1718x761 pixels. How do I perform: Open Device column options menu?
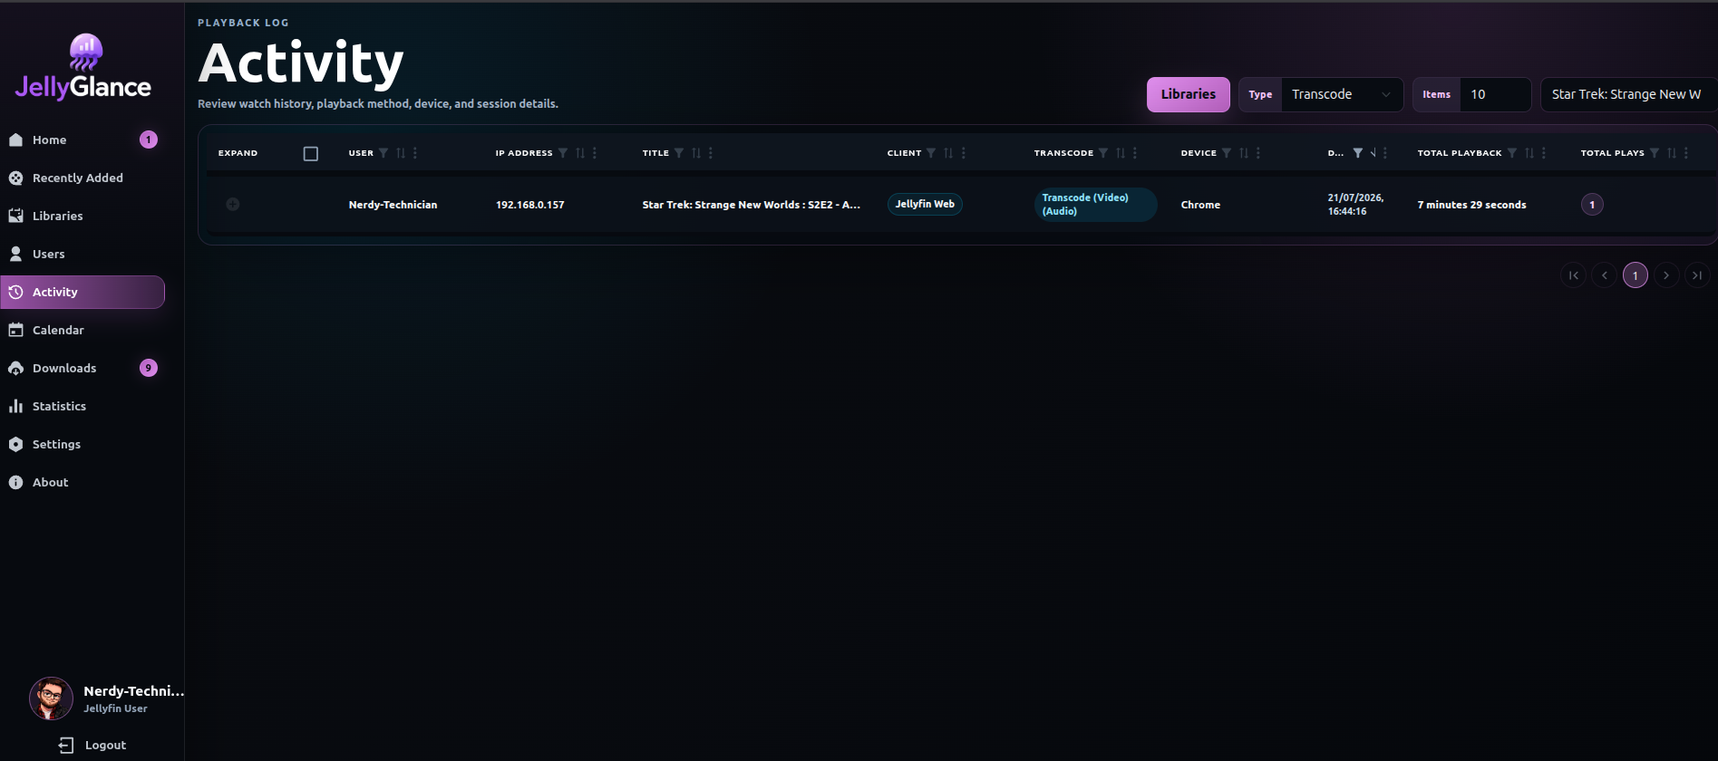click(x=1258, y=153)
